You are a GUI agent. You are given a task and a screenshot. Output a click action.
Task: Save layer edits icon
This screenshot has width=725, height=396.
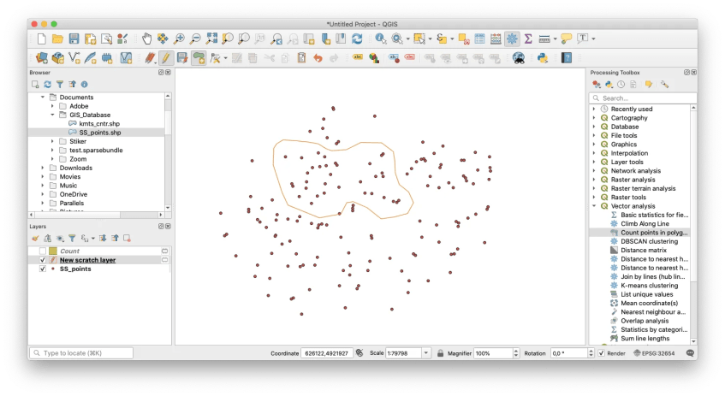click(182, 58)
